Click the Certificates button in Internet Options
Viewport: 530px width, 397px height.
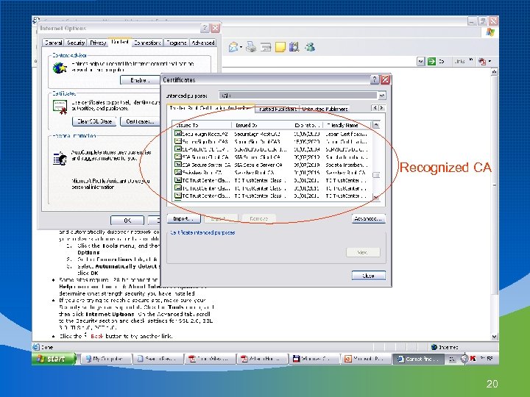tap(140, 121)
